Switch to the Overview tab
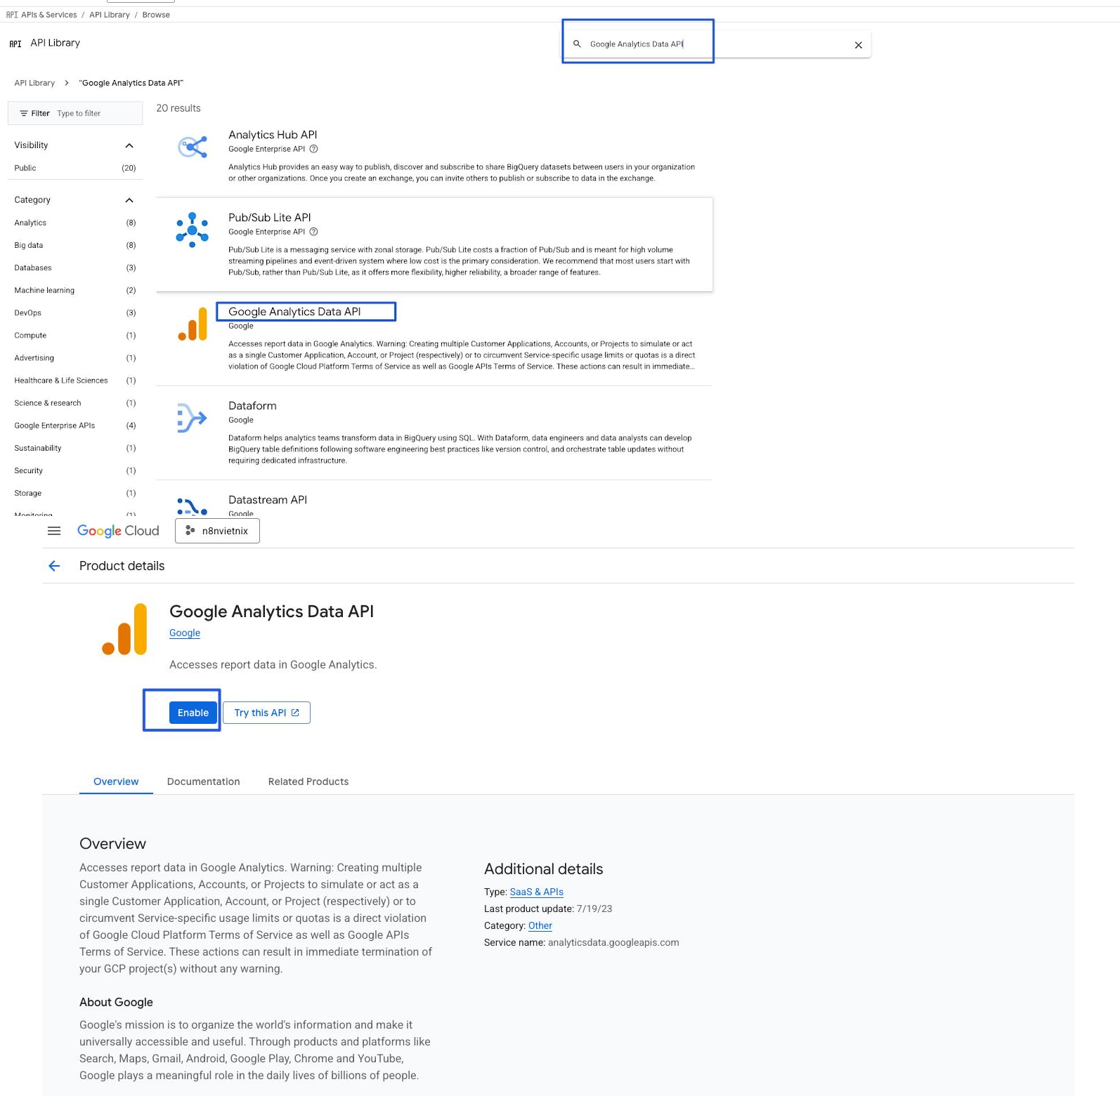This screenshot has width=1120, height=1096. tap(116, 781)
